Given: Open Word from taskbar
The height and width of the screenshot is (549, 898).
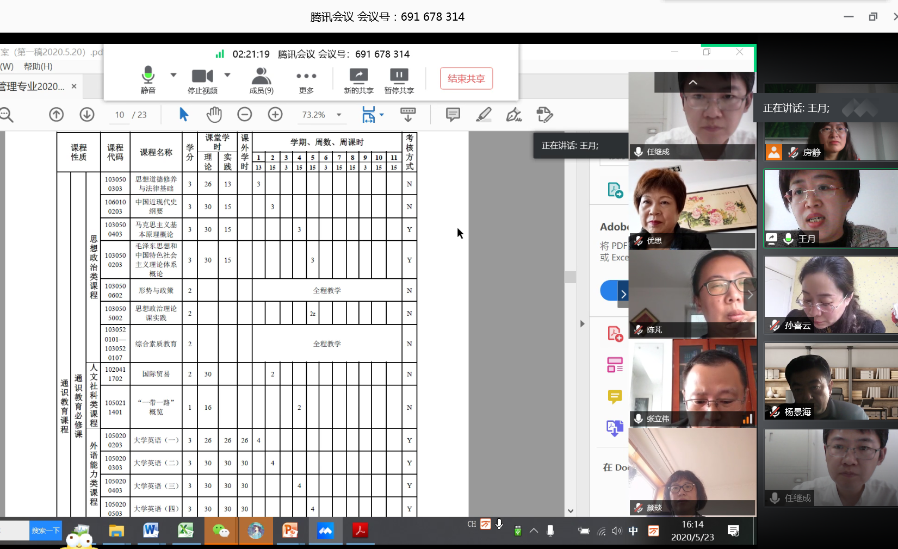Looking at the screenshot, I should click(151, 531).
